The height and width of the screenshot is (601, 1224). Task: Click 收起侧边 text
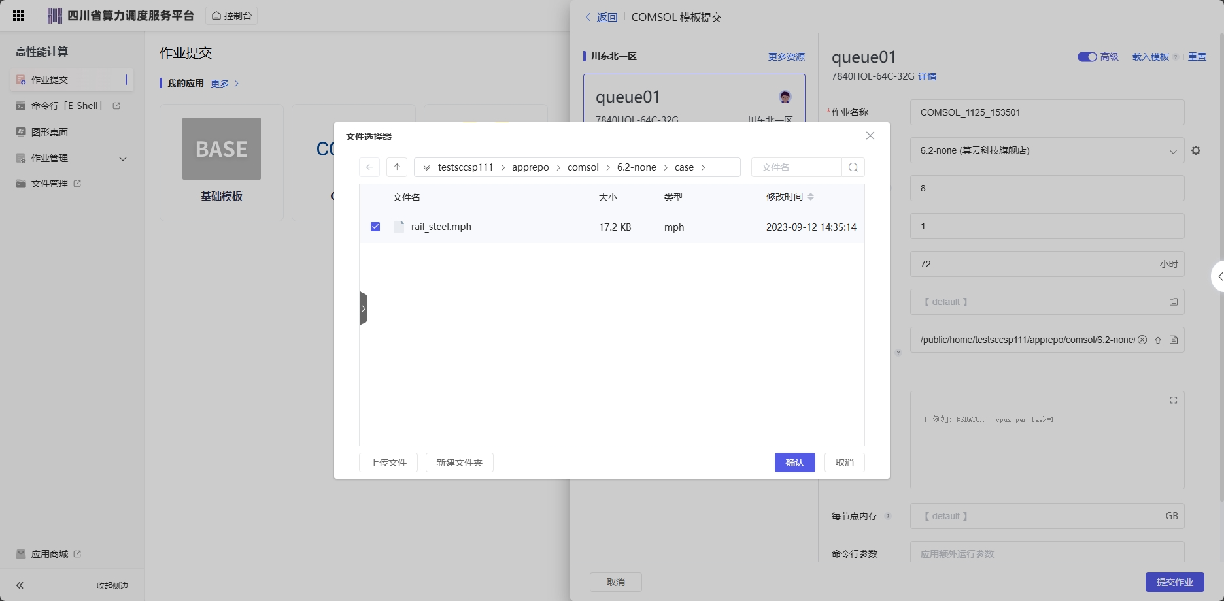[112, 586]
